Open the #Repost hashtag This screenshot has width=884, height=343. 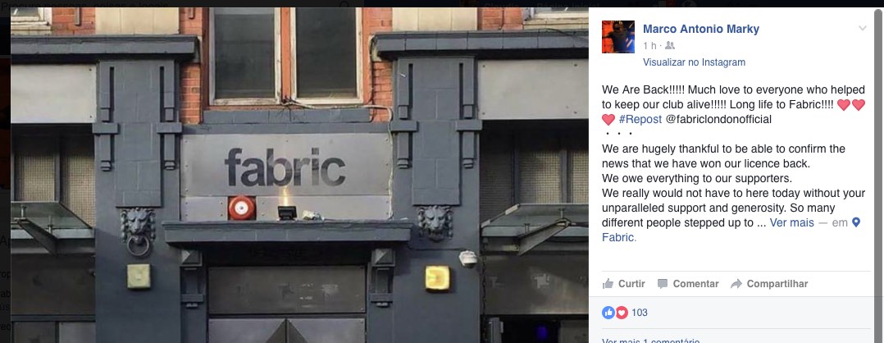pos(640,120)
